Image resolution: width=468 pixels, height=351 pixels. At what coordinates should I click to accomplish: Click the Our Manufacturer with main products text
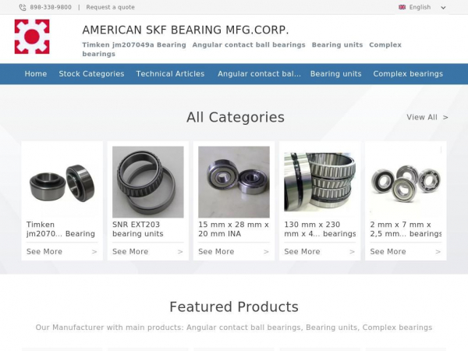(234, 328)
